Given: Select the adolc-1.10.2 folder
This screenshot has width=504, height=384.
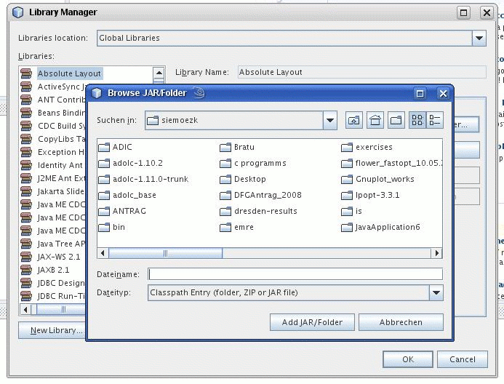Looking at the screenshot, I should pyautogui.click(x=130, y=163).
